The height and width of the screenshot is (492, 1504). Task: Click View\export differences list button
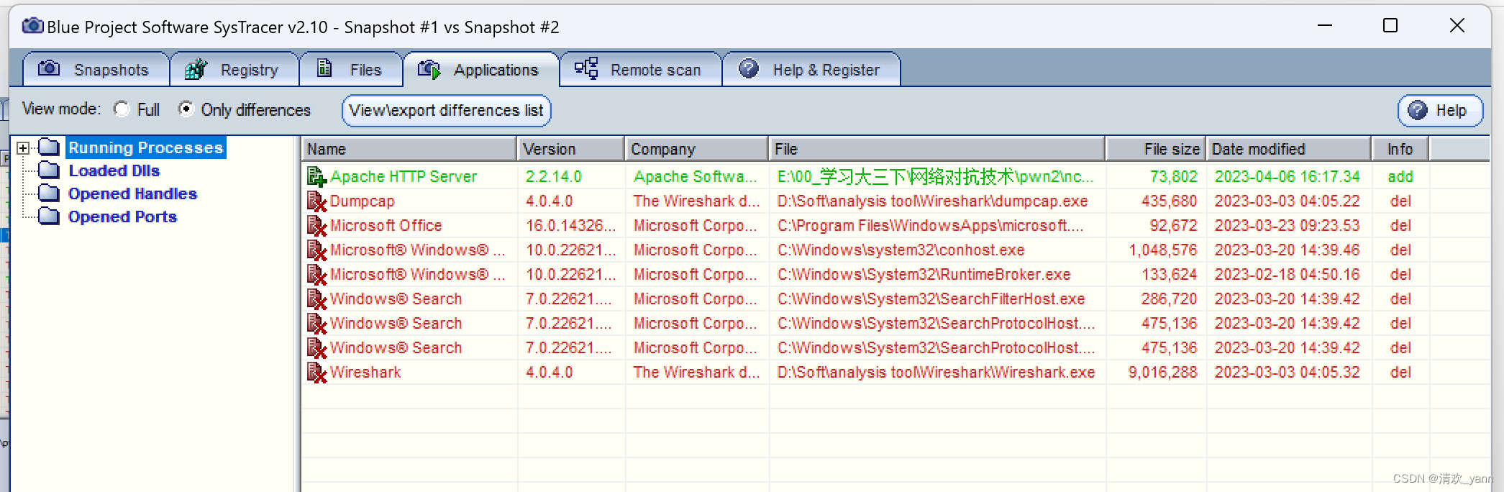point(447,110)
